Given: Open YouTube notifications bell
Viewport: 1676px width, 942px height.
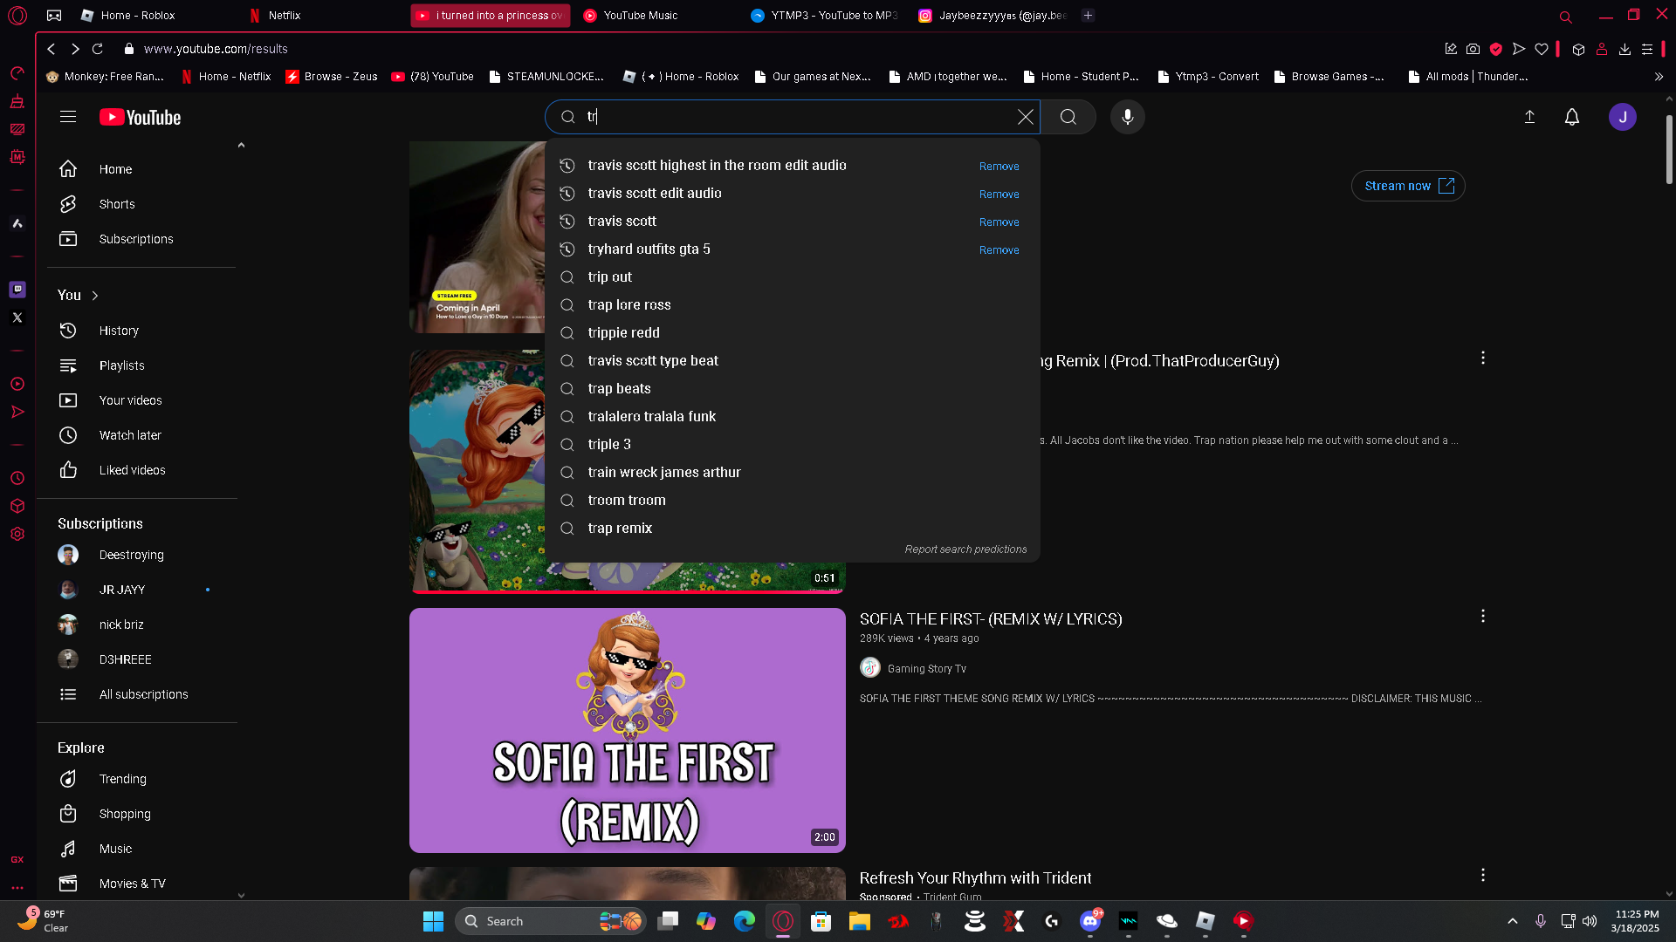Looking at the screenshot, I should (1571, 117).
